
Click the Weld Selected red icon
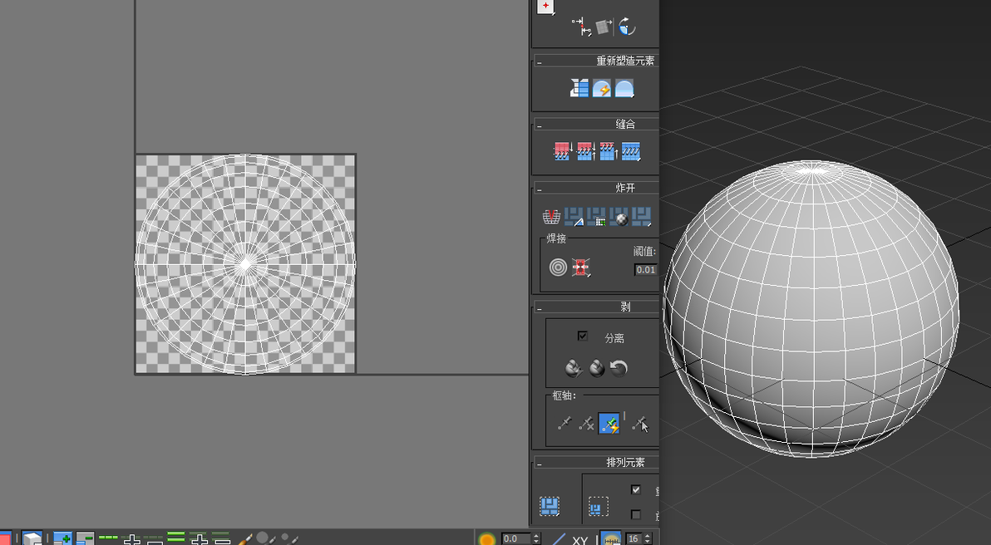581,268
